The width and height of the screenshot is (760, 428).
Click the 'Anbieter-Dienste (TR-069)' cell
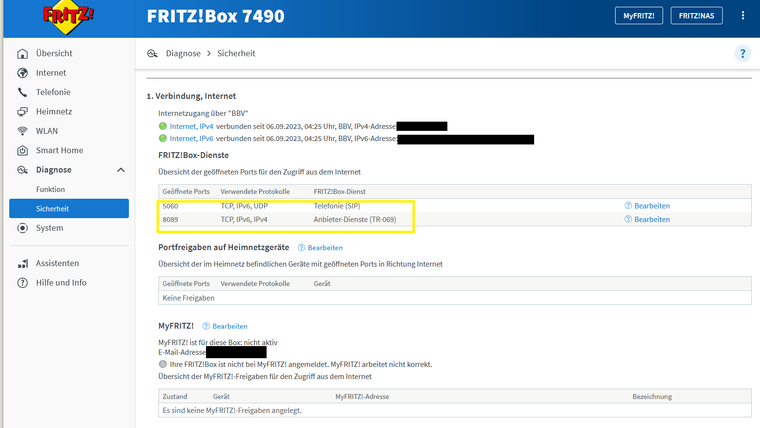(355, 220)
